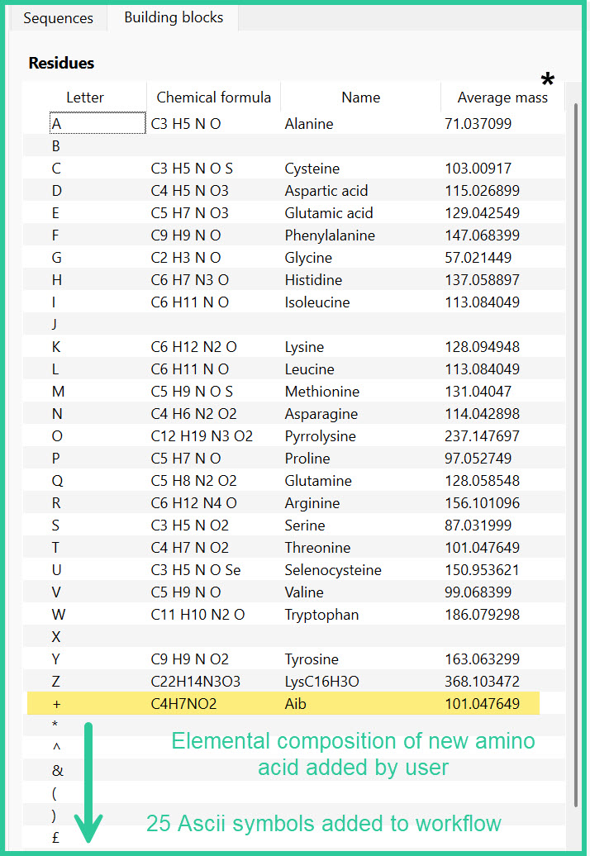Image resolution: width=590 pixels, height=856 pixels.
Task: Select Serine mass 87.031999
Action: 478,525
